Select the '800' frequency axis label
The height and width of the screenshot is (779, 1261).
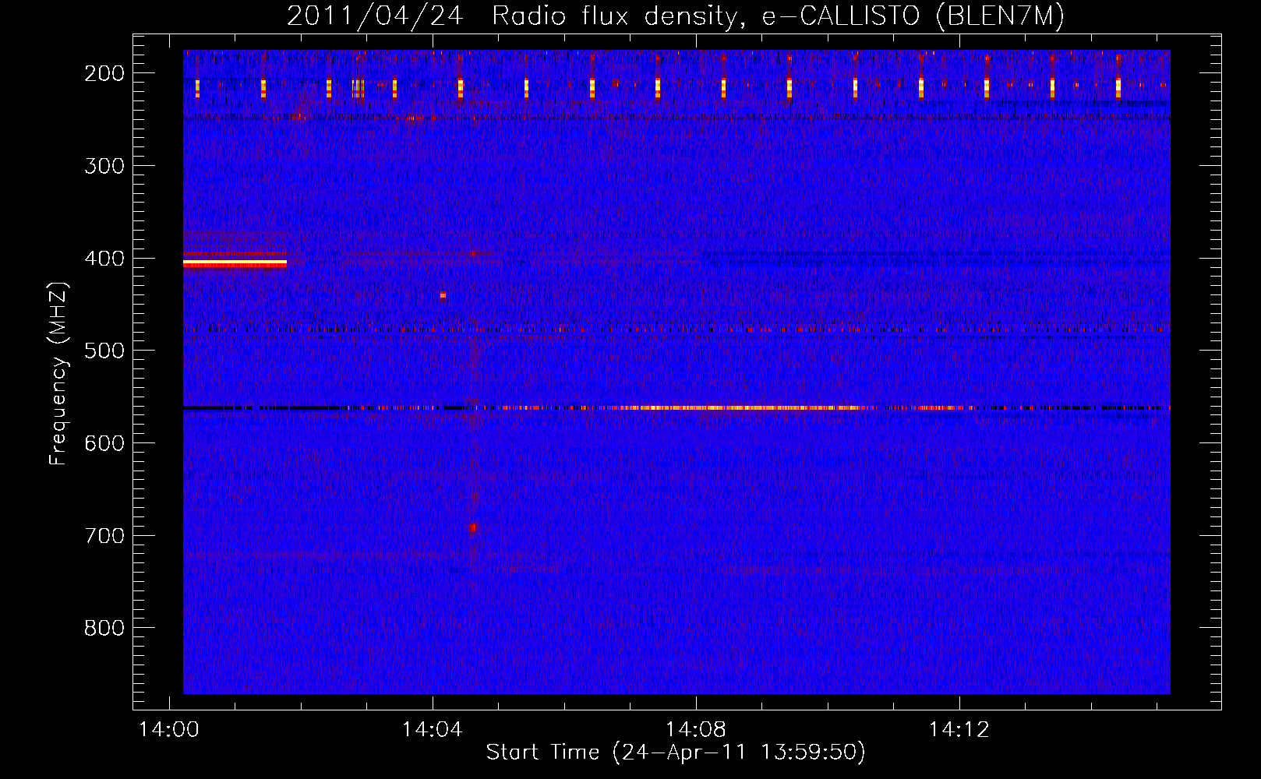(104, 629)
